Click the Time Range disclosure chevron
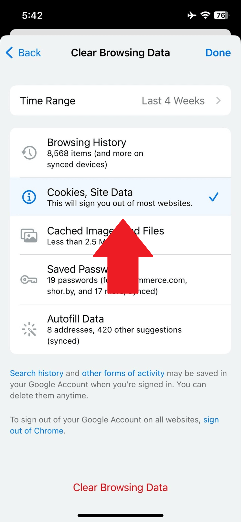This screenshot has height=522, width=241. pyautogui.click(x=219, y=101)
